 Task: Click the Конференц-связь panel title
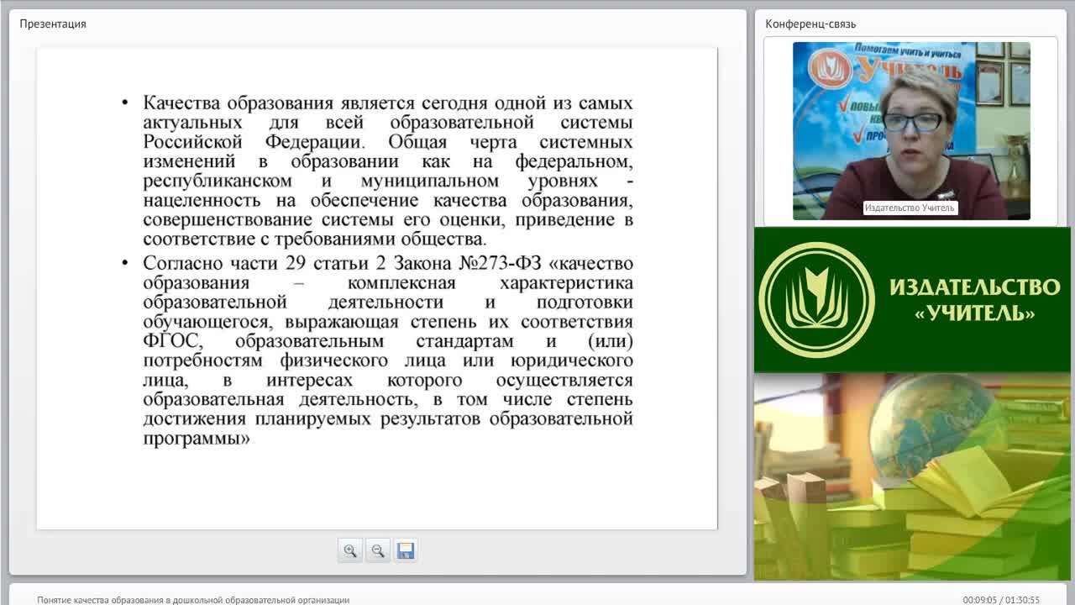point(810,24)
